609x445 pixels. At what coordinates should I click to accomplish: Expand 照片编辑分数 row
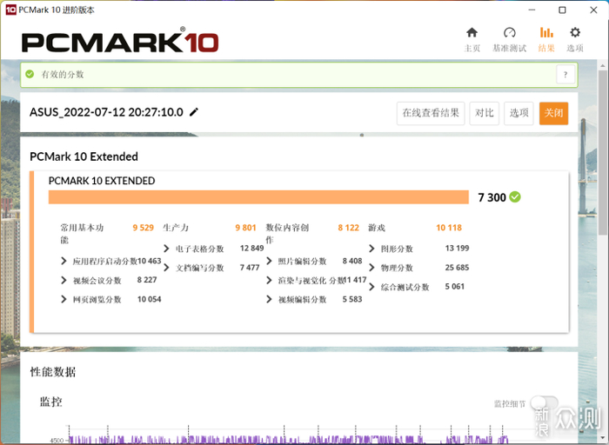(x=269, y=261)
